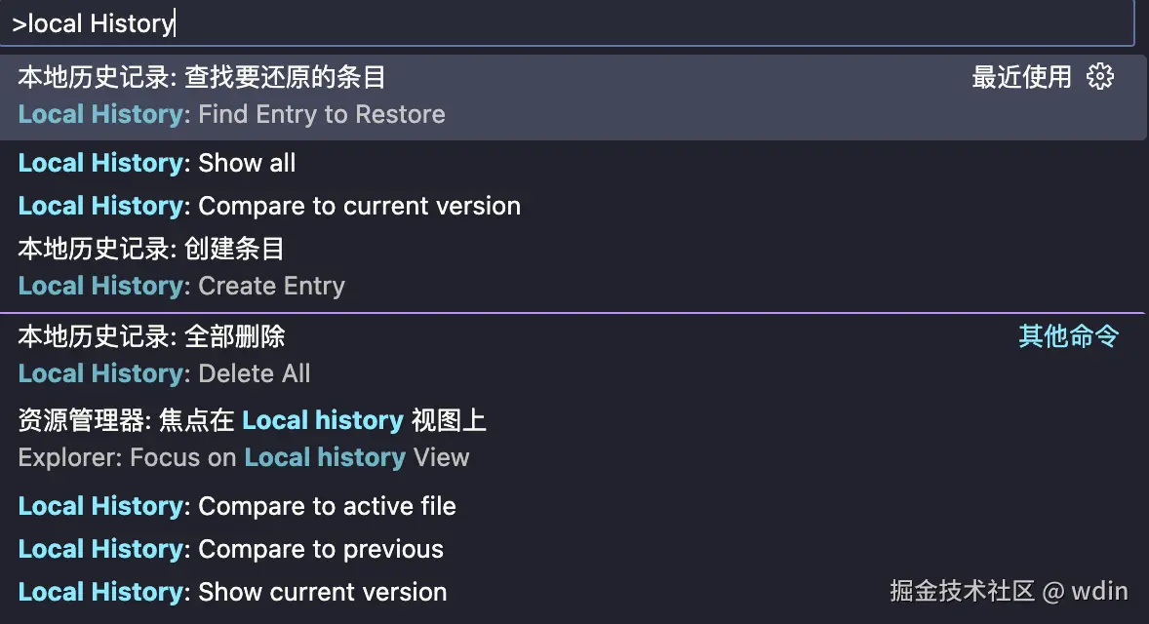The width and height of the screenshot is (1149, 624).
Task: Run Local History: Show all
Action: tap(157, 163)
